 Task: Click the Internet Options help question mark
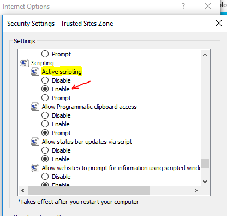(183, 7)
